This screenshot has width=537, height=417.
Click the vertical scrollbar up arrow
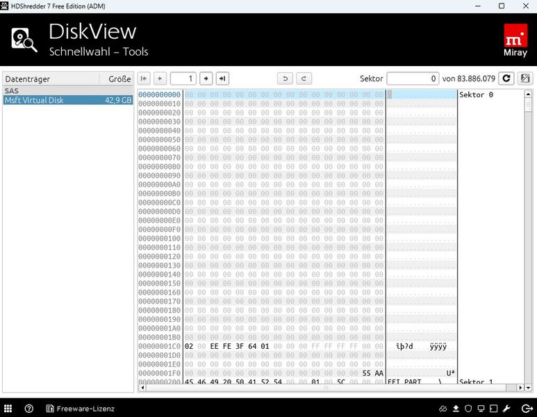tap(528, 94)
